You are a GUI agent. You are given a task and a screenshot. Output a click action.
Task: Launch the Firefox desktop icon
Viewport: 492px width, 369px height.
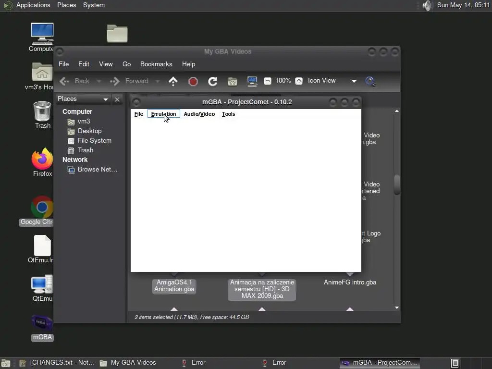(x=42, y=162)
